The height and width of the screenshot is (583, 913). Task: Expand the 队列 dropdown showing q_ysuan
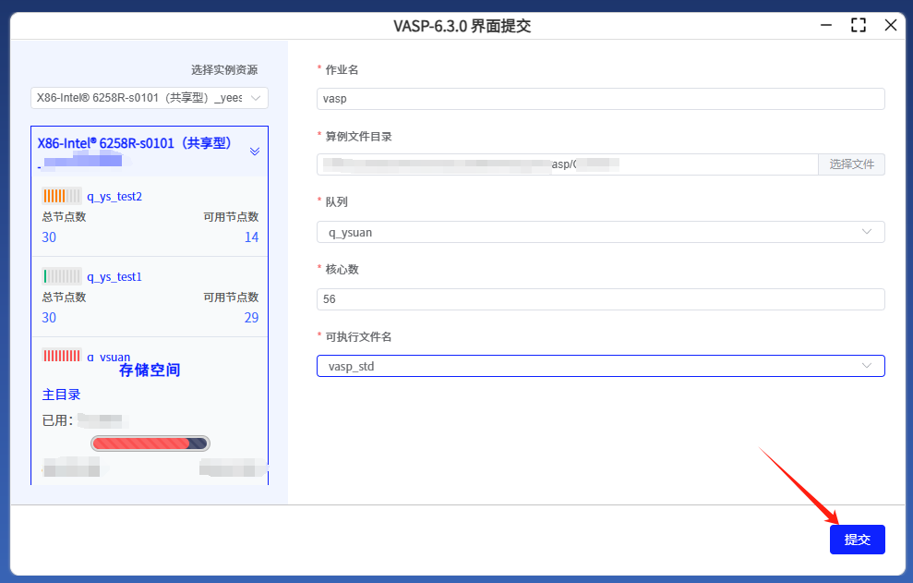click(600, 232)
